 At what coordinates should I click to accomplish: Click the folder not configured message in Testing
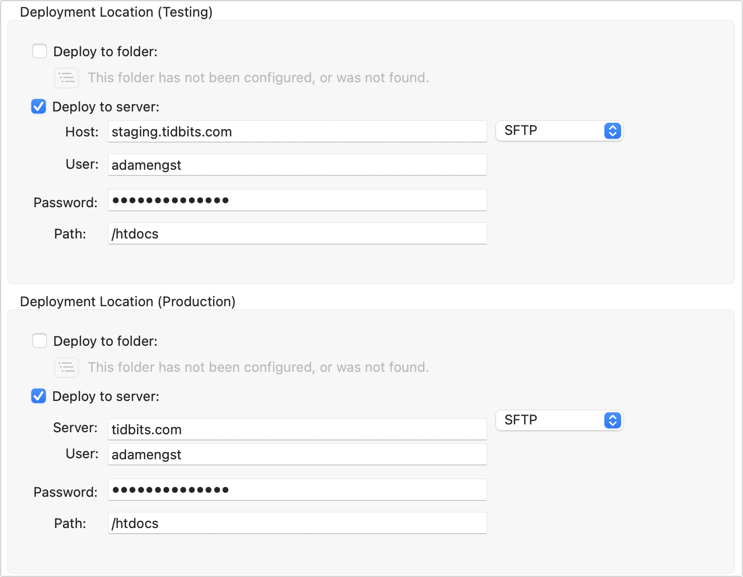(x=258, y=78)
